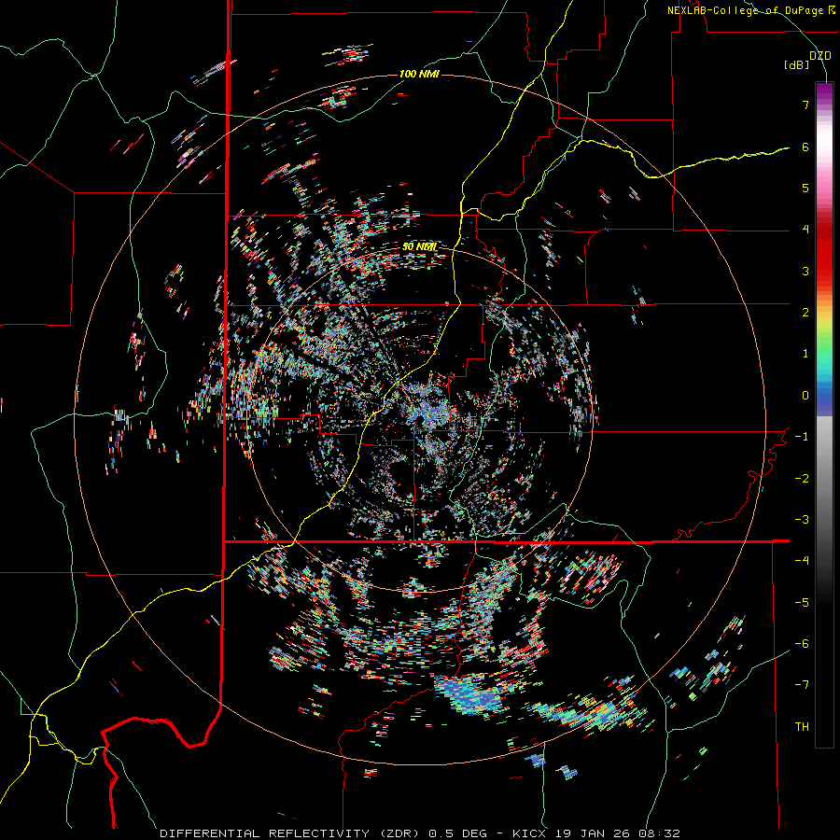
Task: Click the 7 value on color scale
Action: [805, 105]
